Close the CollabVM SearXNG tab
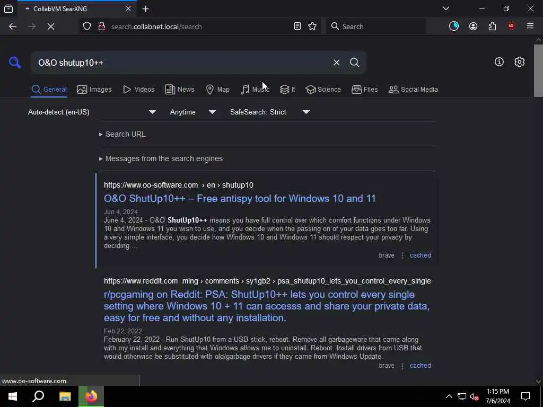Viewport: 543px width, 407px height. [128, 8]
